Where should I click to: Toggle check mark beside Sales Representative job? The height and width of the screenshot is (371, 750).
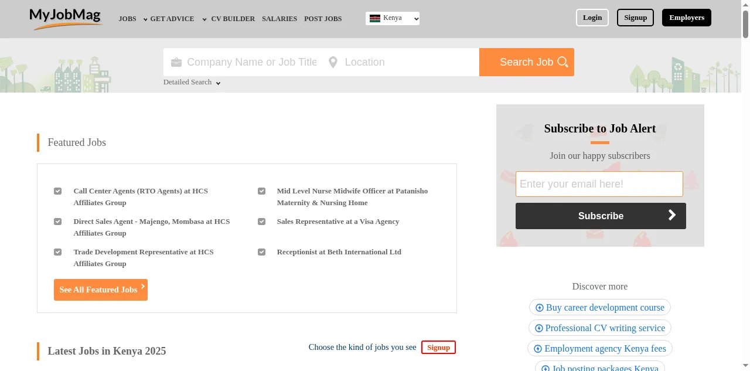tap(261, 222)
